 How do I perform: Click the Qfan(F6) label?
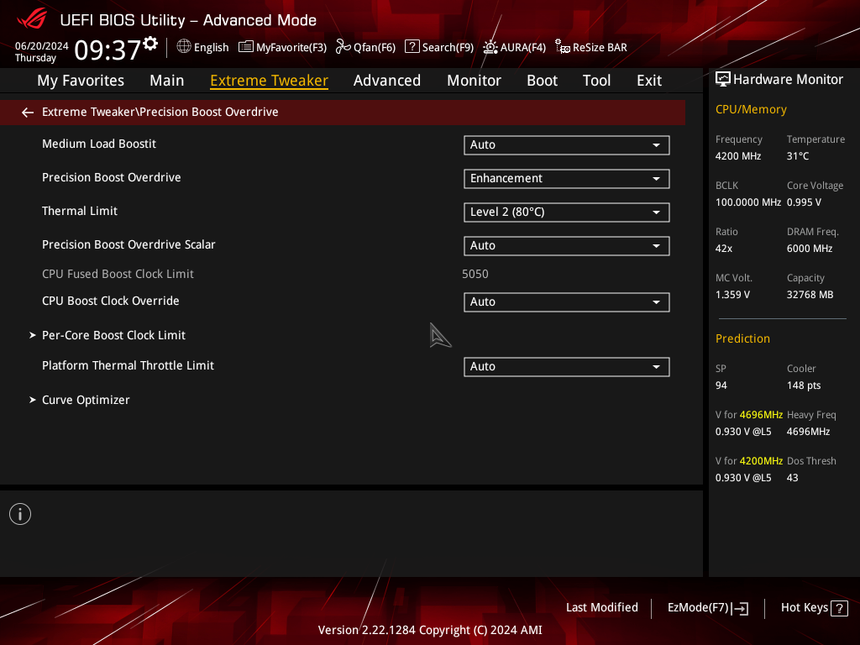[x=374, y=48]
